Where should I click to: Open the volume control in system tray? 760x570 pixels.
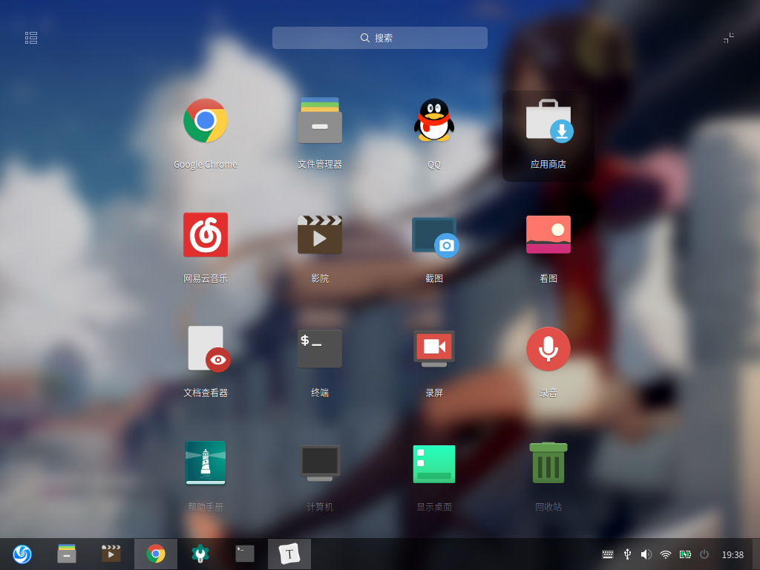[646, 554]
